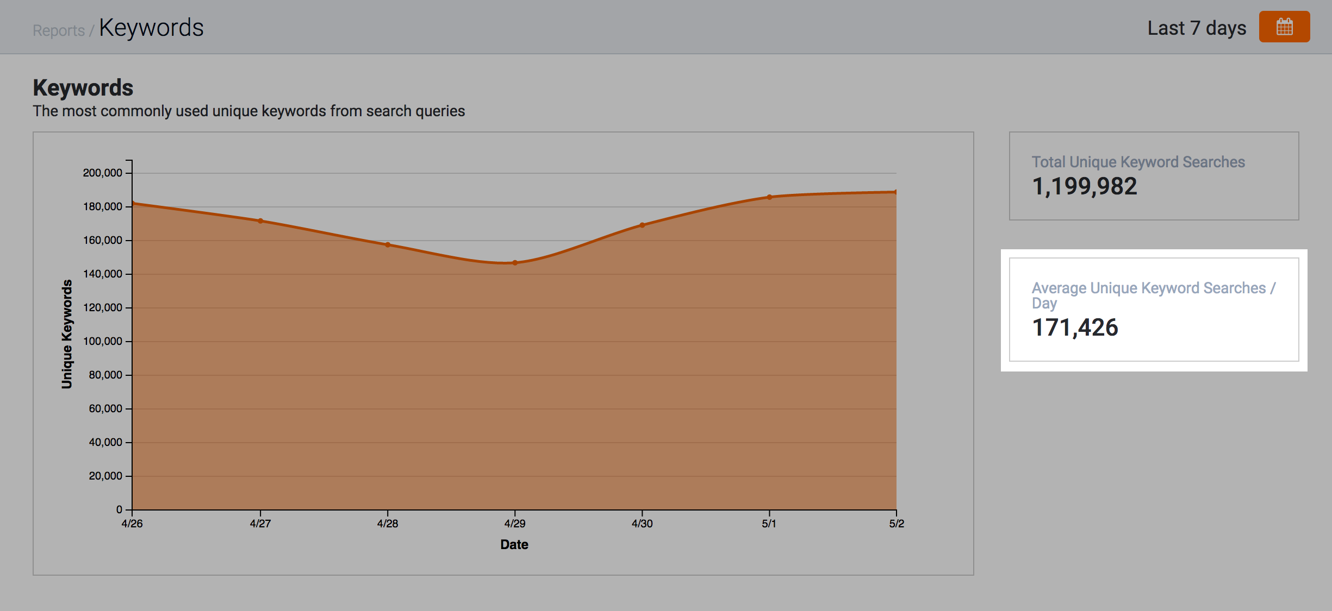Click the Date axis title

tap(514, 545)
